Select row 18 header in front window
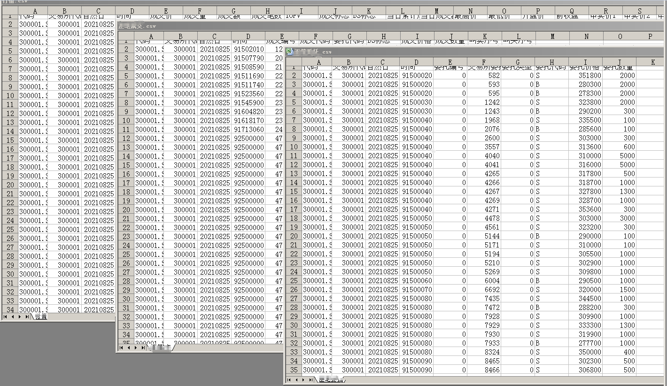This screenshot has height=386, width=667. (x=294, y=218)
